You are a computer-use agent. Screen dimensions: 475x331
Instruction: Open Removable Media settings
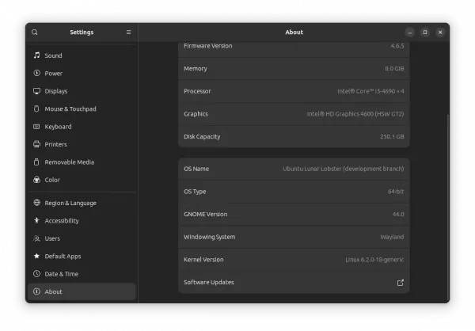coord(82,162)
